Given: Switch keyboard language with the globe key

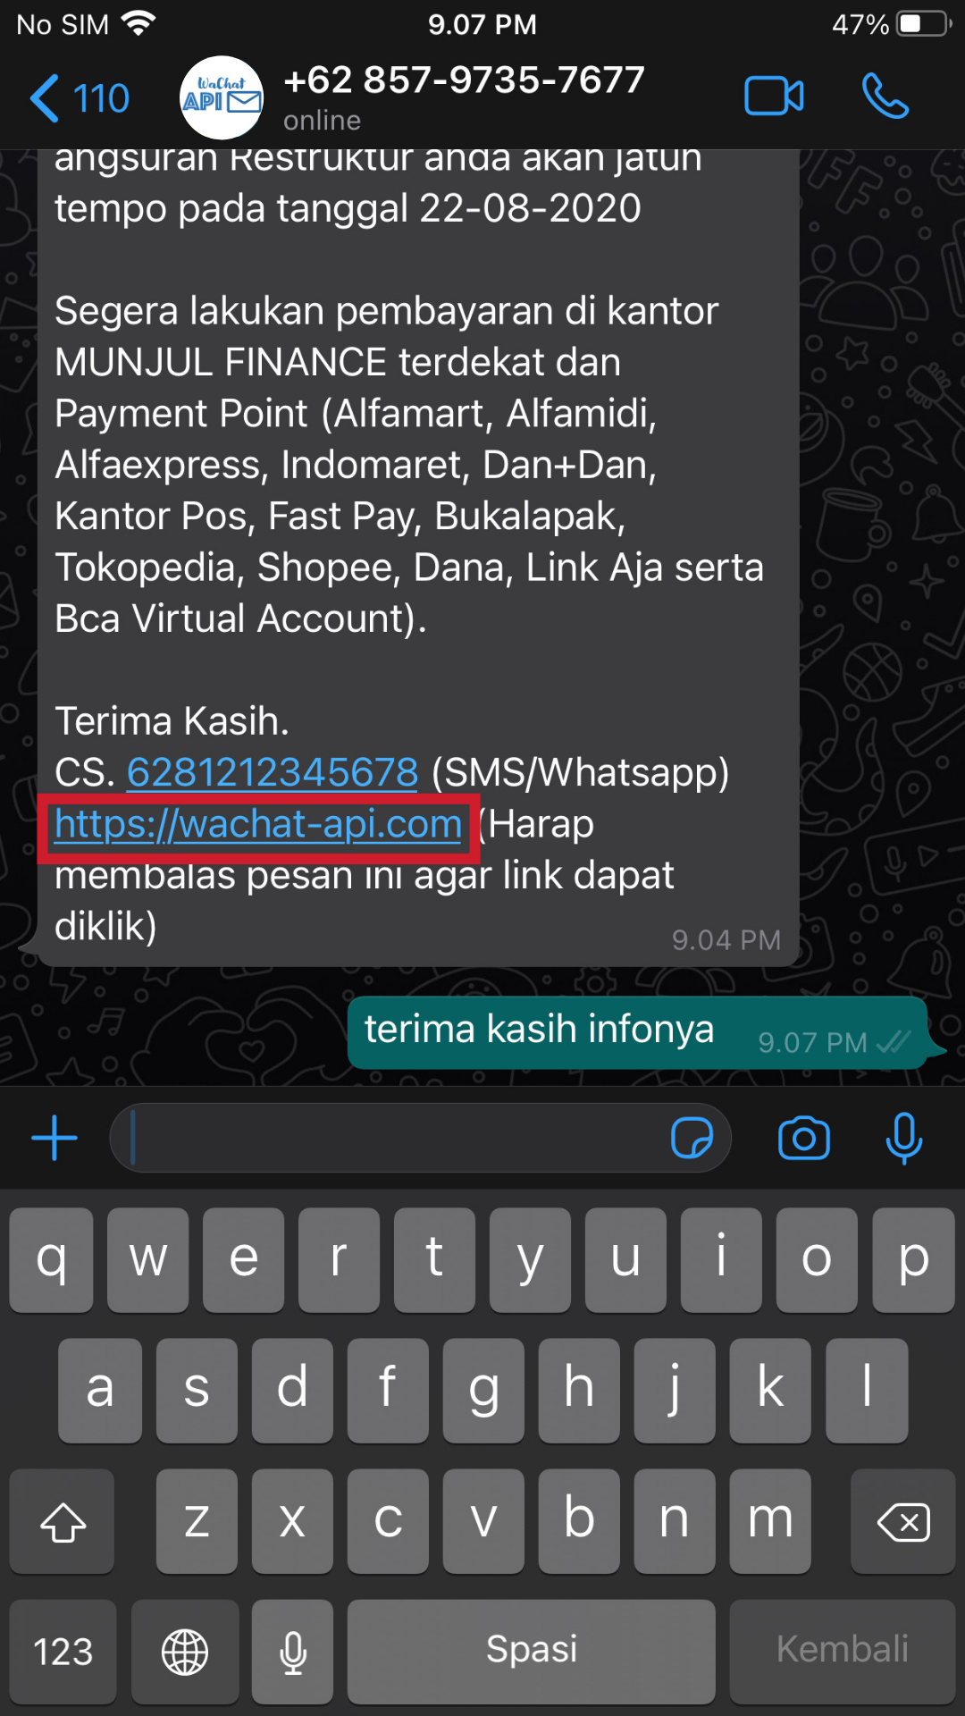Looking at the screenshot, I should pos(185,1651).
